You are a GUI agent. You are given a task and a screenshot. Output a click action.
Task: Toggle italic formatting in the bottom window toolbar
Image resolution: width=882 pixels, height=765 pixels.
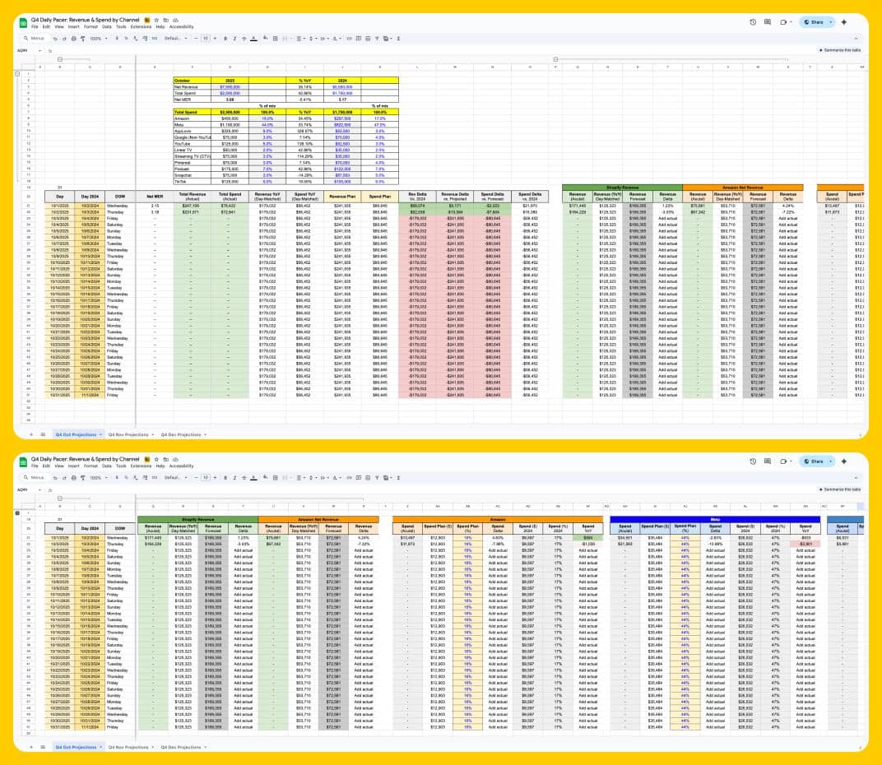coord(235,477)
